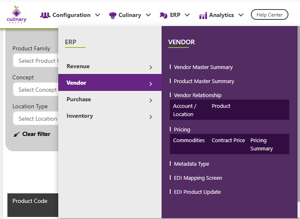300x219 pixels.
Task: Open Contract Price under Pricing
Action: (x=228, y=140)
